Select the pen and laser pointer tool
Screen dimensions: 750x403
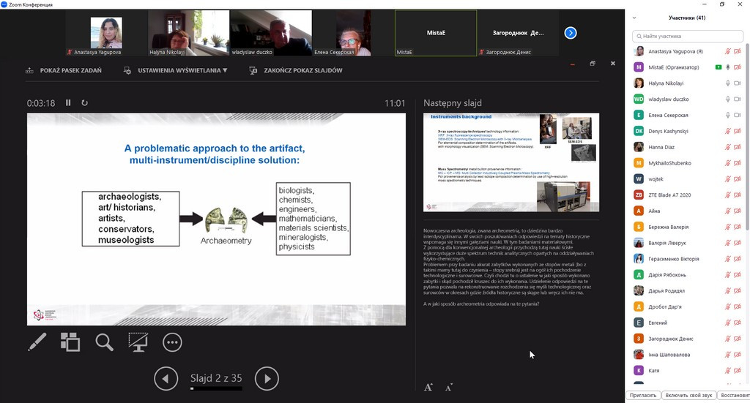(37, 342)
